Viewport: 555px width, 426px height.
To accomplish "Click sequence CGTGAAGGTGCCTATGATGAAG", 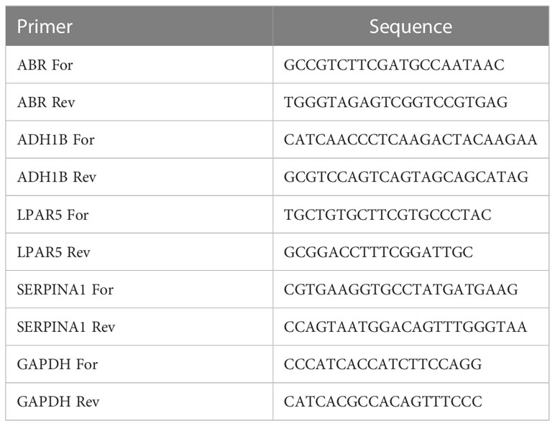I will [401, 290].
